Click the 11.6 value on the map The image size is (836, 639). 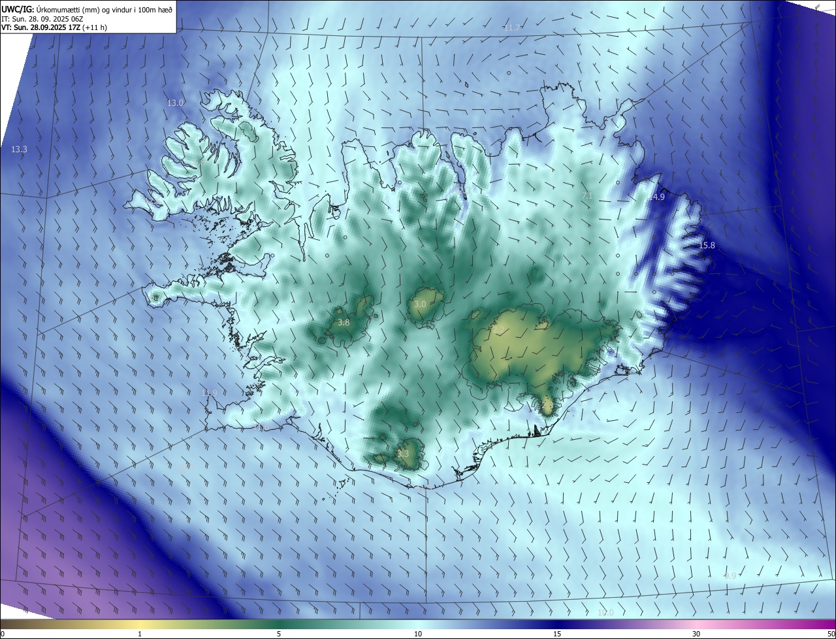coord(261,427)
